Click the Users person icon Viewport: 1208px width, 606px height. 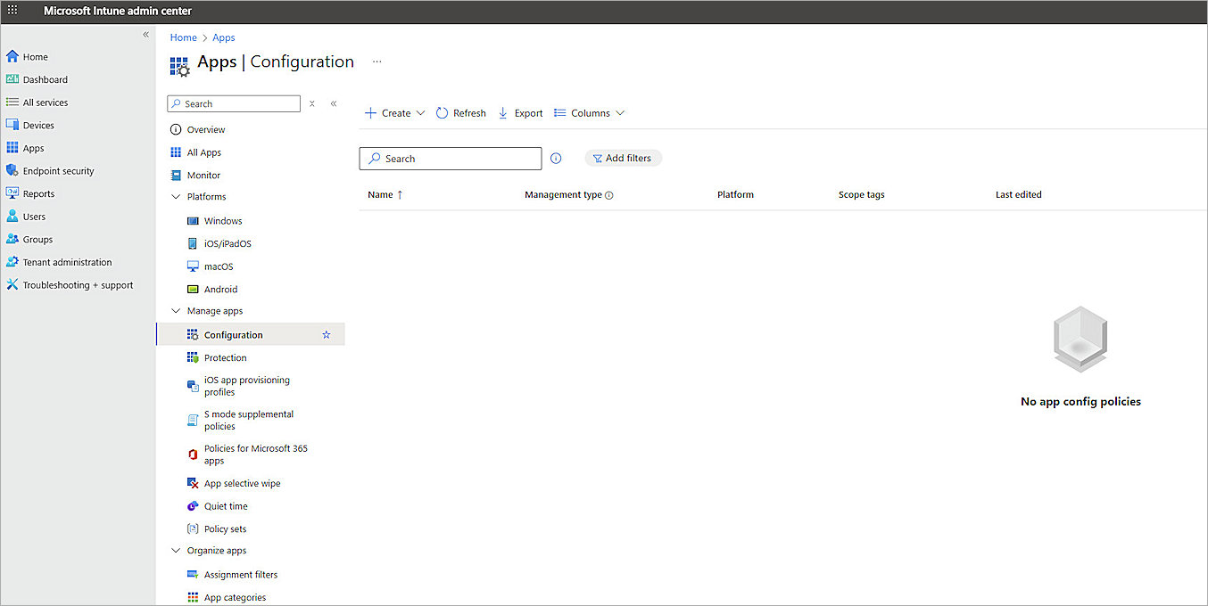(x=12, y=217)
